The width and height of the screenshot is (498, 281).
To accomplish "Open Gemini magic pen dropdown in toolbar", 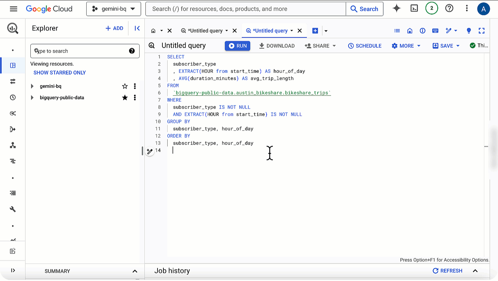I will click(451, 31).
